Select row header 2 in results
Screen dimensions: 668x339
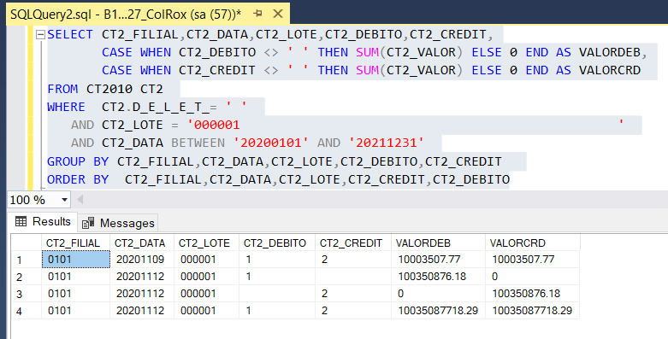pos(26,277)
